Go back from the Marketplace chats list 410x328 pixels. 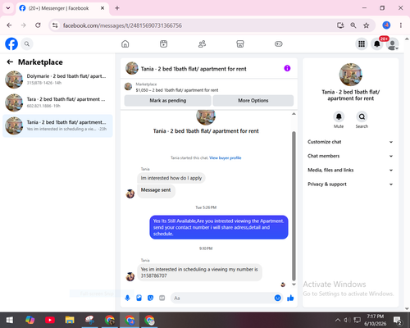[10, 62]
